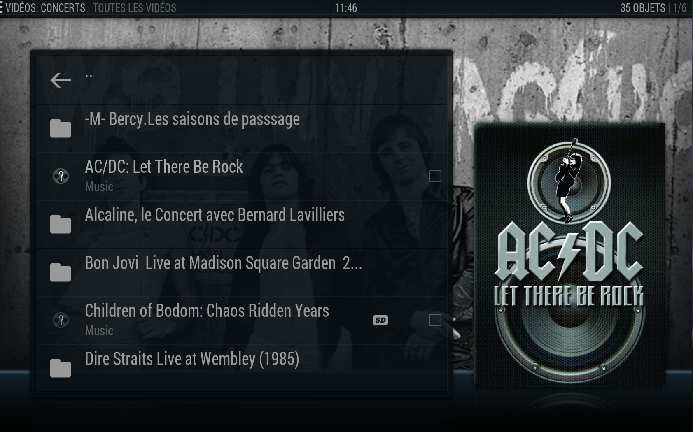
Task: Click the Toutes les vidéos breadcrumb
Action: pyautogui.click(x=134, y=8)
